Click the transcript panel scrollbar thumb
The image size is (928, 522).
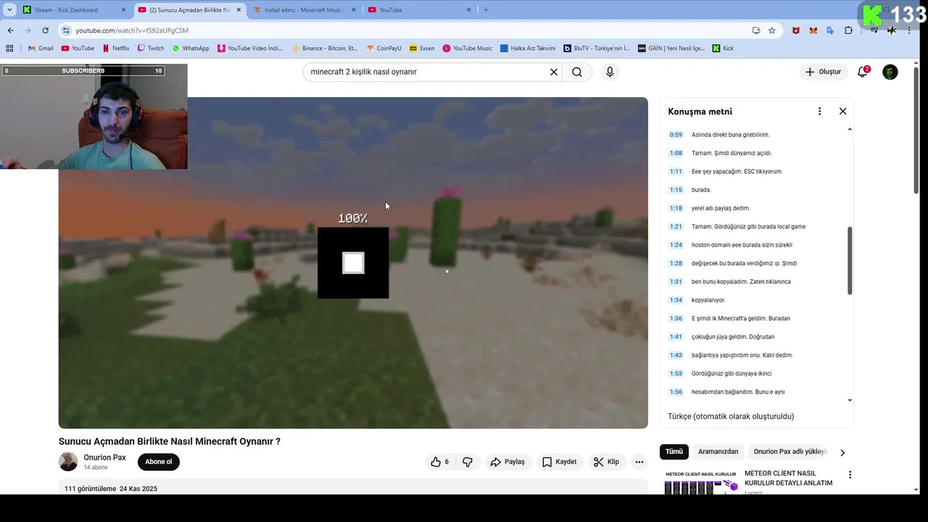[x=850, y=260]
